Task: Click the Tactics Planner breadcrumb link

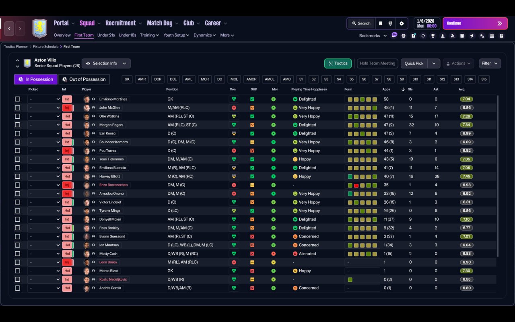Action: point(16,47)
